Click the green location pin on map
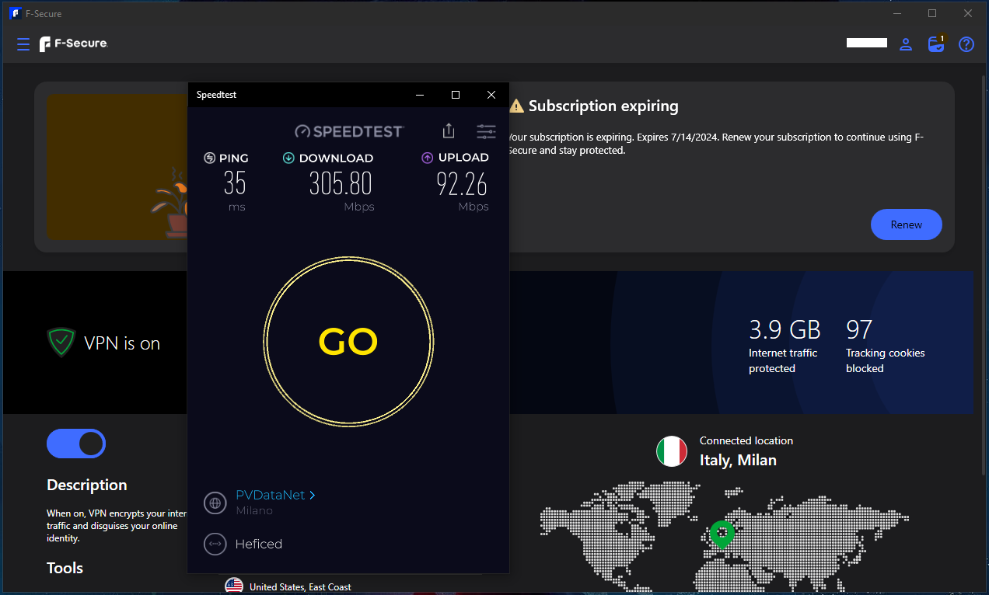 [722, 534]
